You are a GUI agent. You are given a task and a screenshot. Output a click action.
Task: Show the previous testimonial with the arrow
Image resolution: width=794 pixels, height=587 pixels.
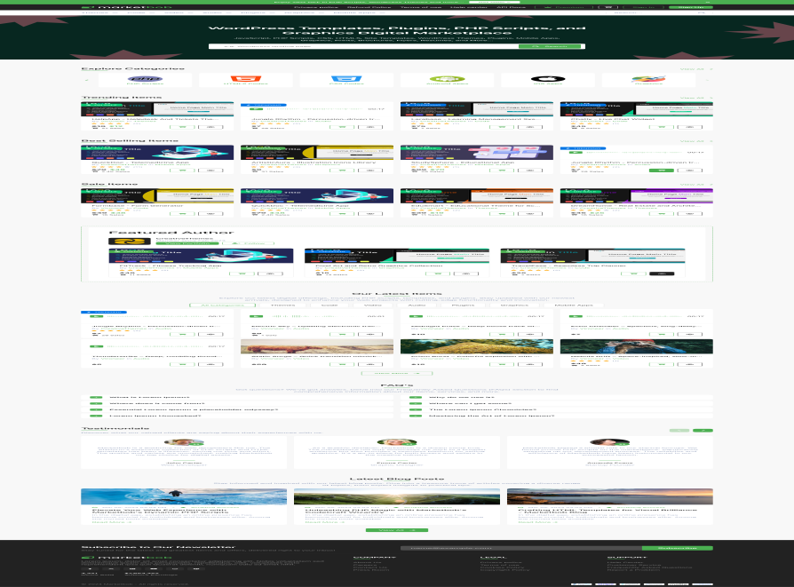(x=680, y=430)
